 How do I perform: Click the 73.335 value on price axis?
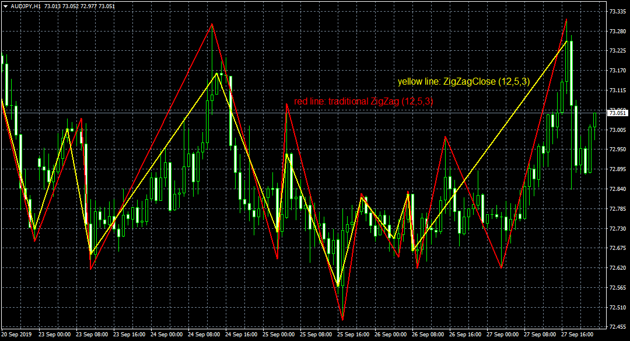[x=617, y=10]
